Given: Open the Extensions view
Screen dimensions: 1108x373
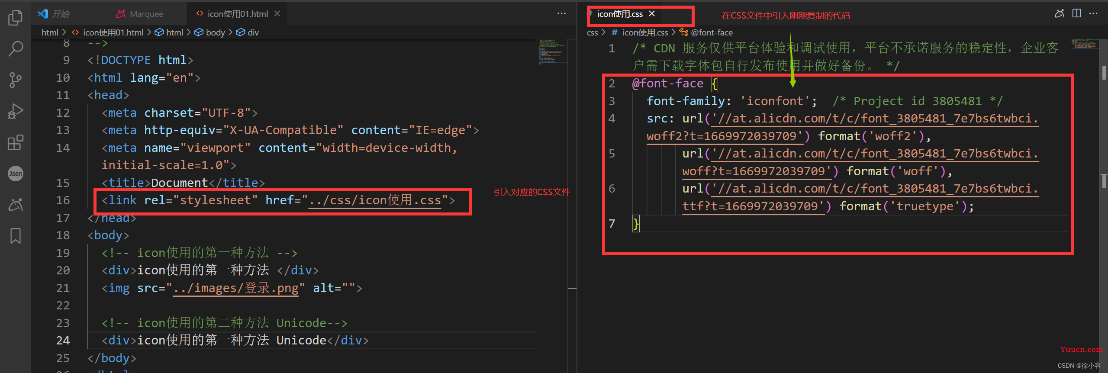Looking at the screenshot, I should (x=16, y=142).
